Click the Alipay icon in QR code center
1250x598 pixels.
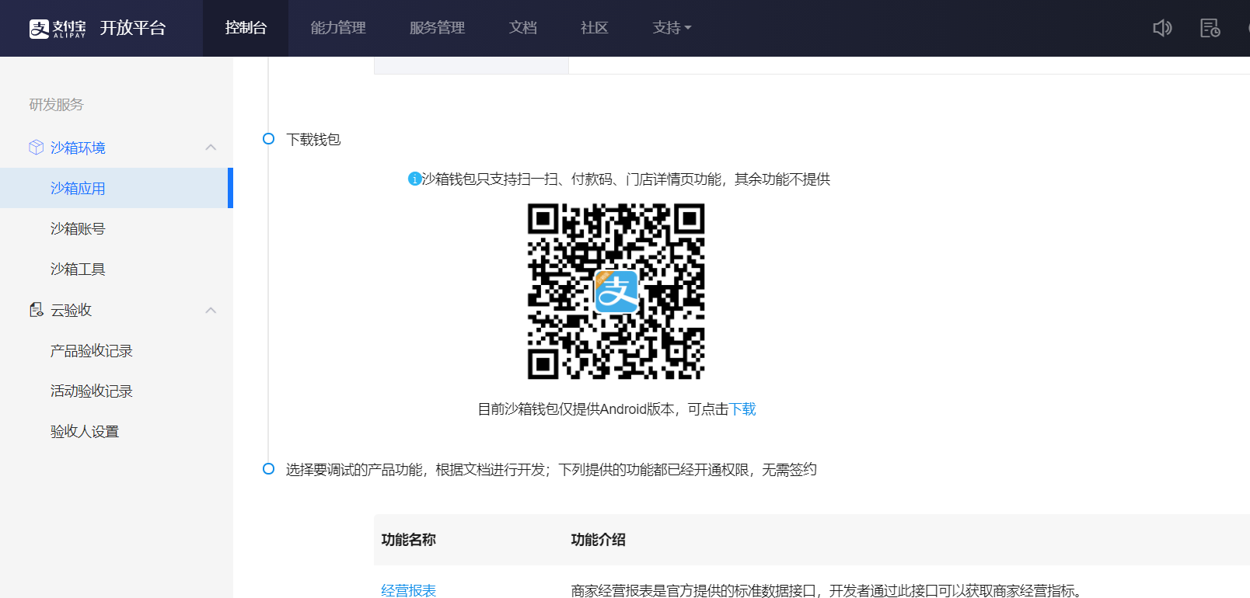click(x=616, y=291)
